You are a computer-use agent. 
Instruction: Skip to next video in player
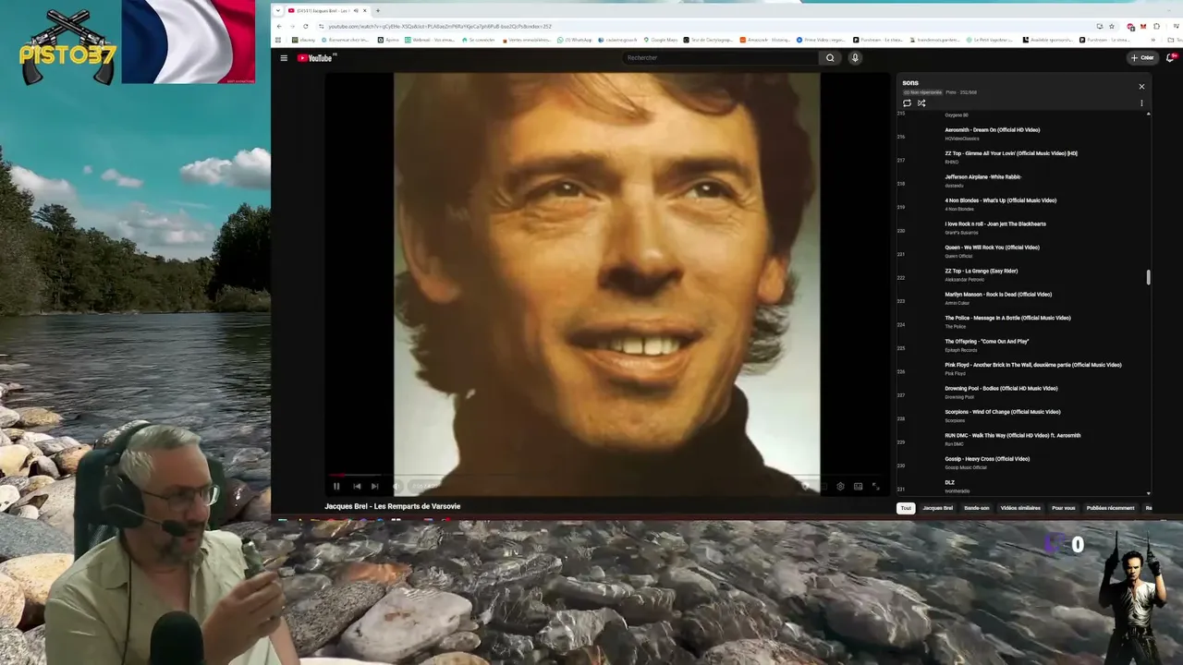click(x=374, y=486)
